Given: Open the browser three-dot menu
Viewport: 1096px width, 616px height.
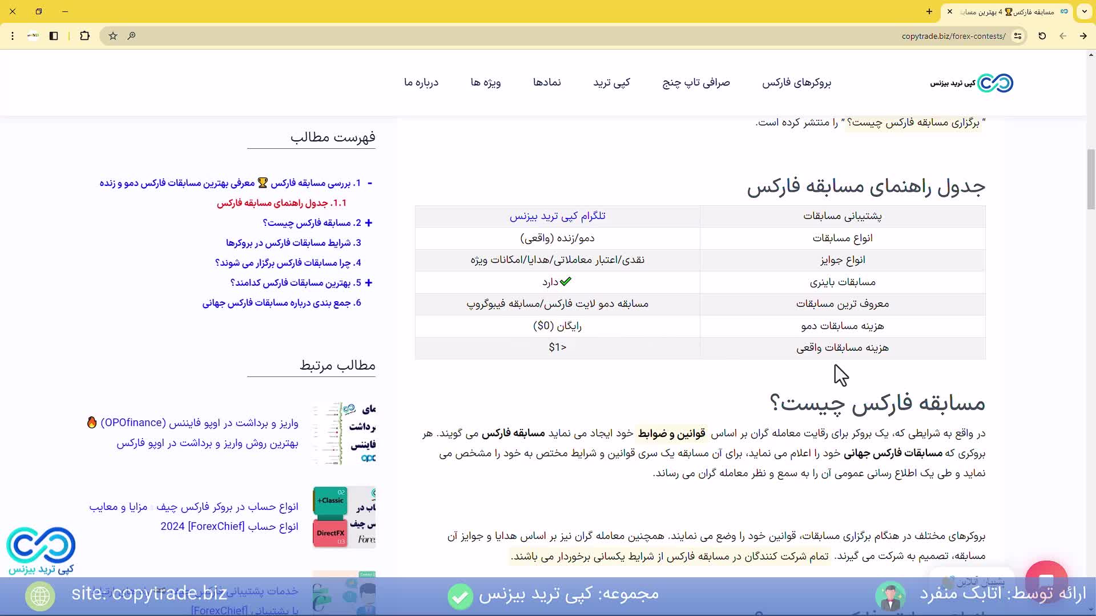Looking at the screenshot, I should coord(13,36).
